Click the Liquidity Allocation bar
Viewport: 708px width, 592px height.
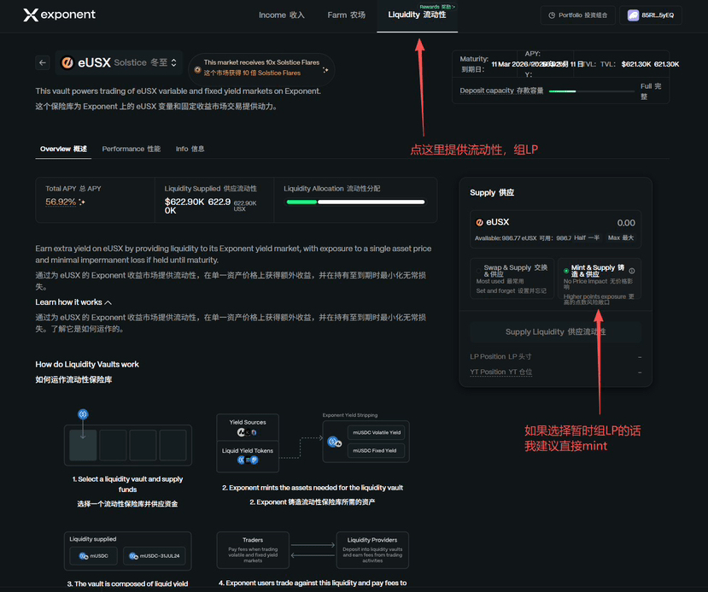pyautogui.click(x=355, y=202)
